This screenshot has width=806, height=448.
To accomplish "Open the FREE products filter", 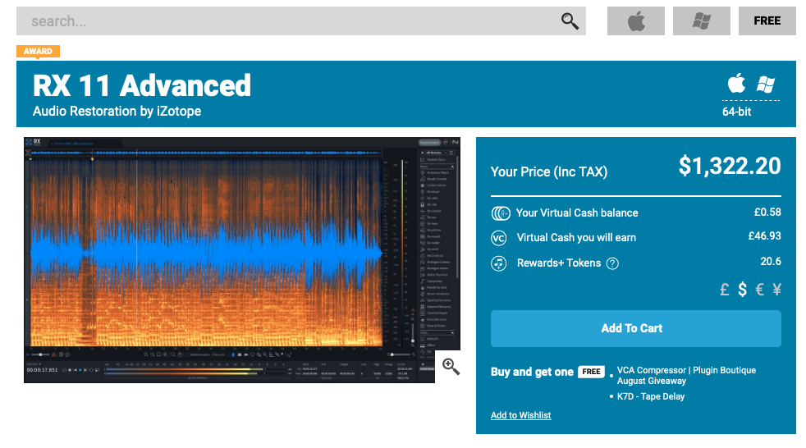I will (x=767, y=21).
